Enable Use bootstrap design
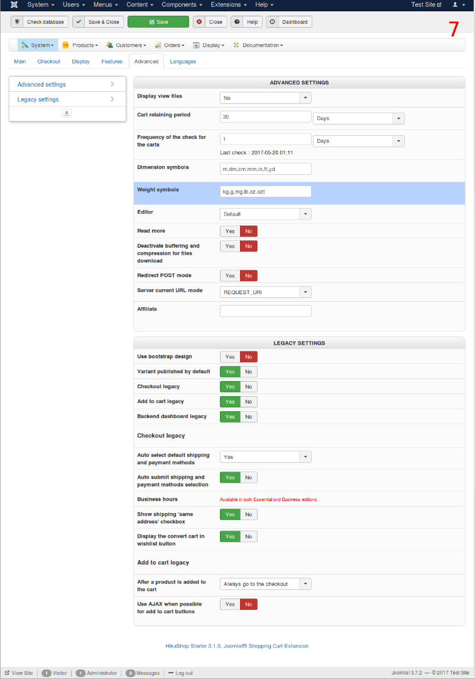The width and height of the screenshot is (475, 679). coord(230,357)
